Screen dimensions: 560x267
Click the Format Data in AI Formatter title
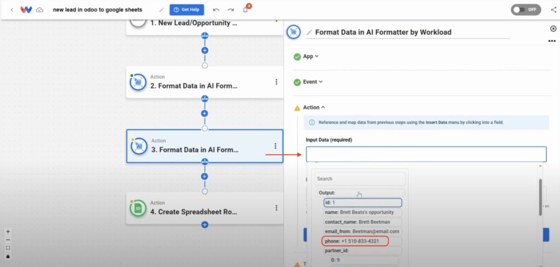(x=383, y=32)
